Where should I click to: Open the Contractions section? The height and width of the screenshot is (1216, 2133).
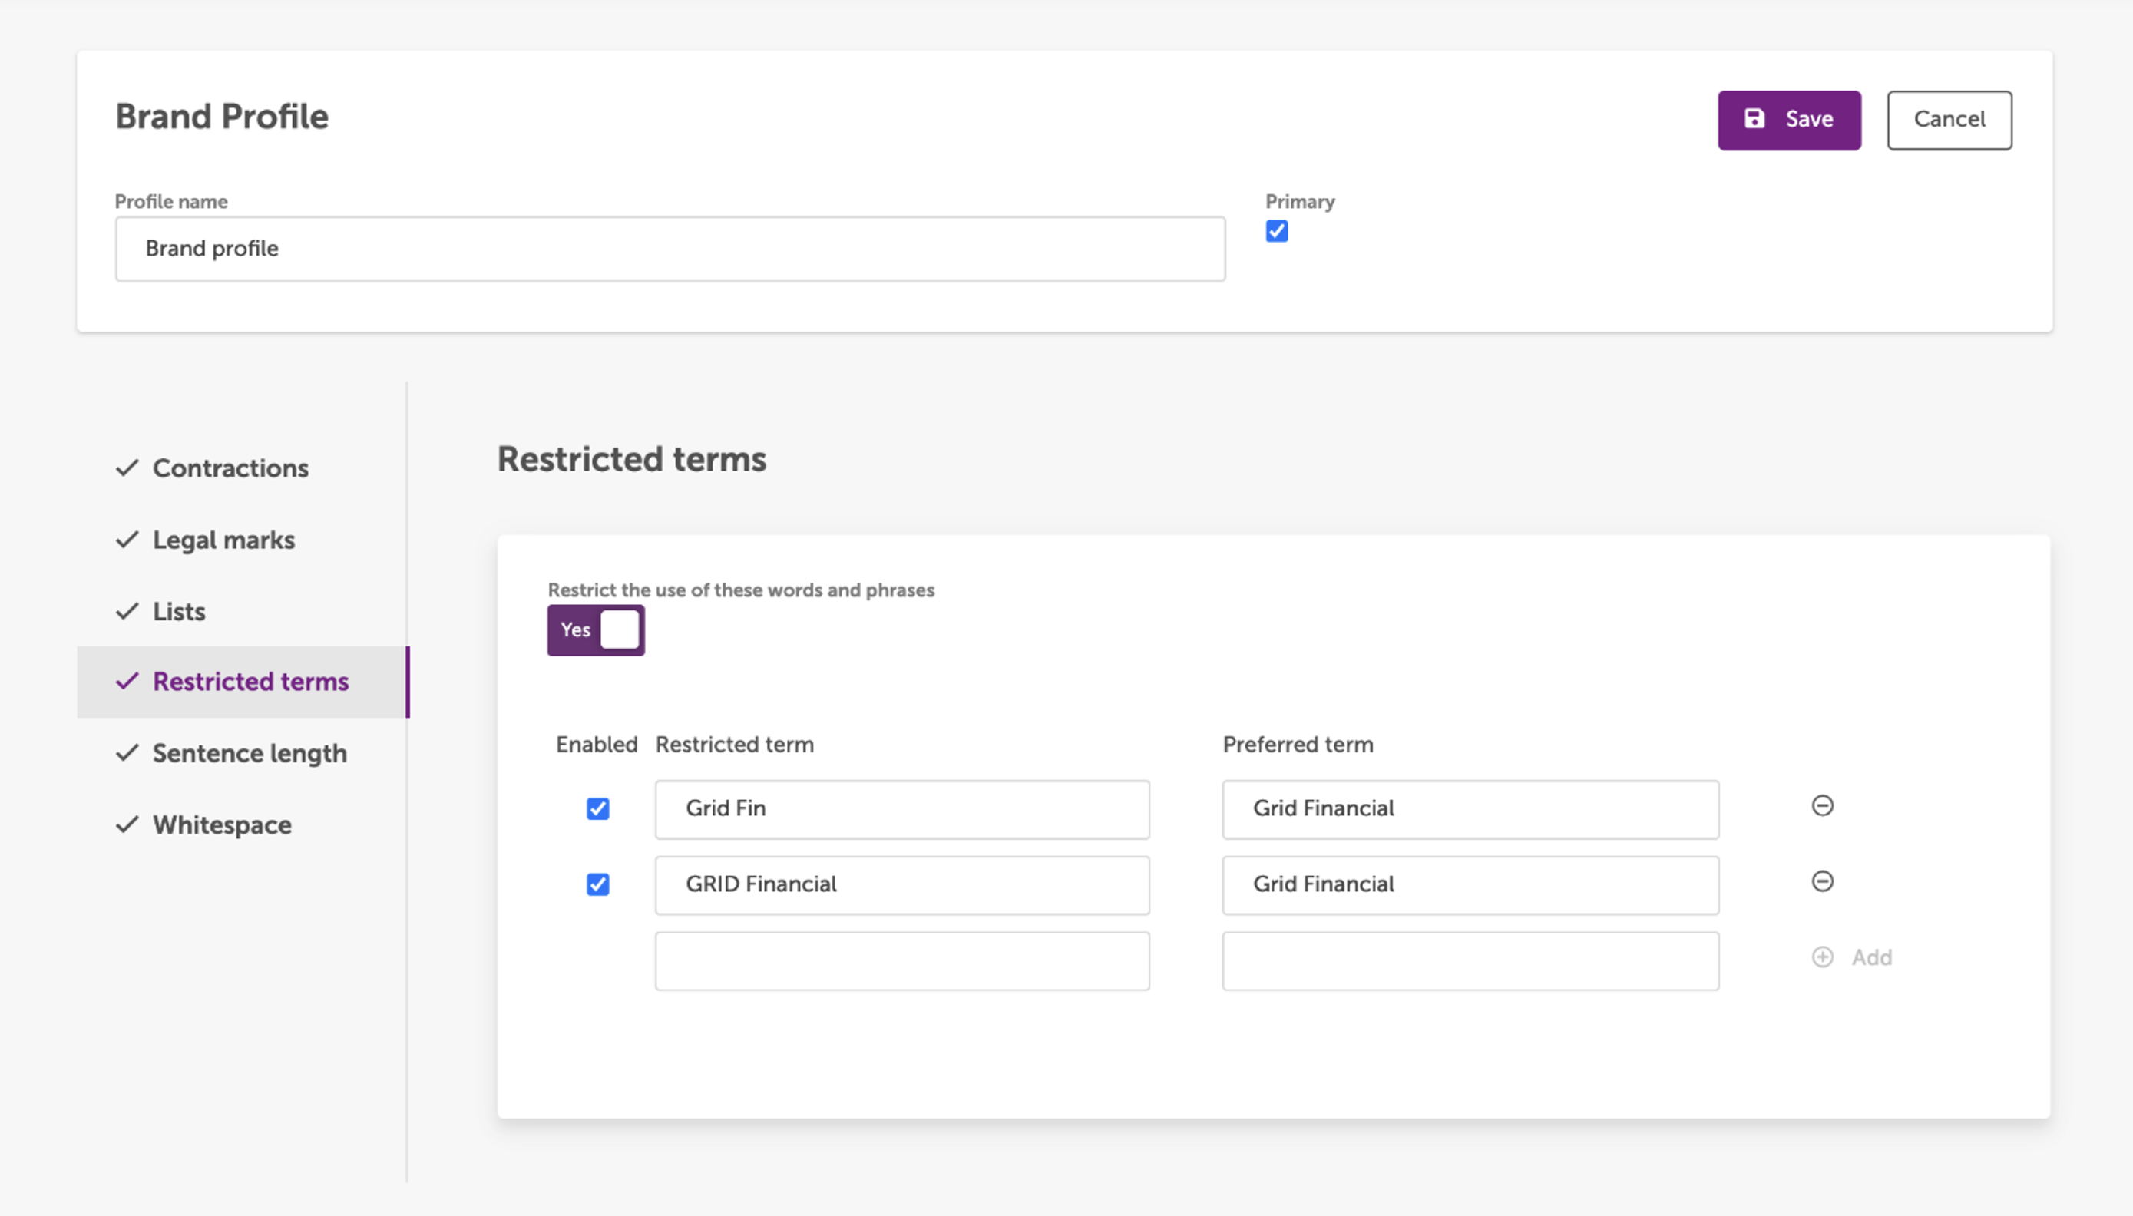[230, 468]
